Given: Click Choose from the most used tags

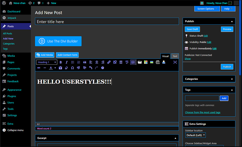Looking at the screenshot, I should (203, 112).
